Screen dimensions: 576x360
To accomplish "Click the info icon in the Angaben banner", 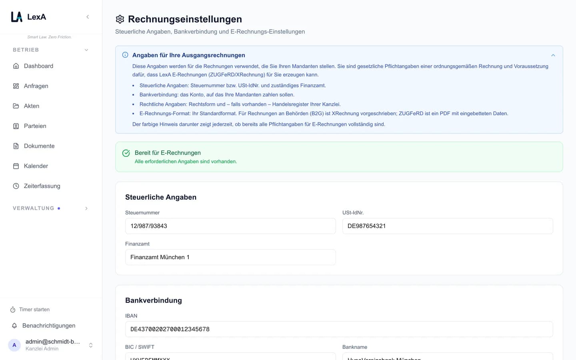I will pyautogui.click(x=125, y=55).
